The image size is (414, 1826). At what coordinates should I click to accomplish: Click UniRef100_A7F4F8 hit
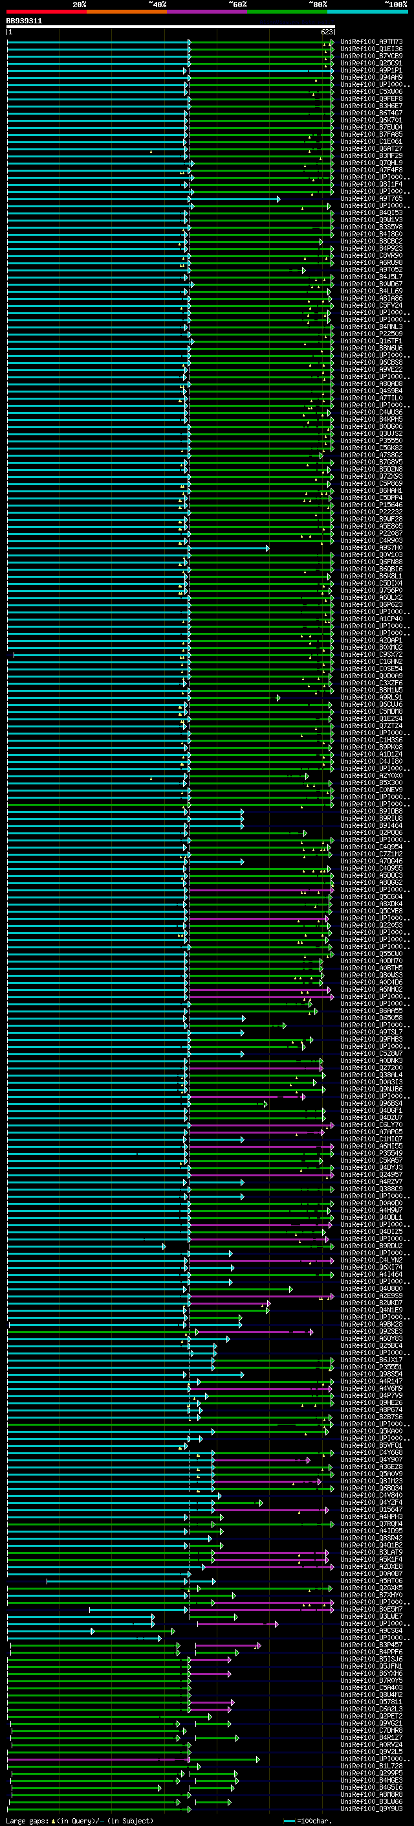click(x=371, y=170)
